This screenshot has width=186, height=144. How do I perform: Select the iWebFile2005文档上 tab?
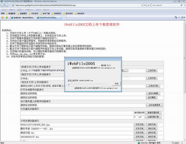pyautogui.click(x=48, y=18)
